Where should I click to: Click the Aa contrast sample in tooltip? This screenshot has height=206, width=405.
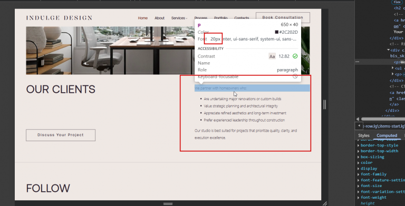(x=272, y=56)
